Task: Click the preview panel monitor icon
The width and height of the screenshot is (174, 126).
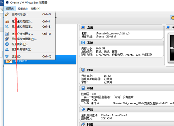Action: (168, 27)
